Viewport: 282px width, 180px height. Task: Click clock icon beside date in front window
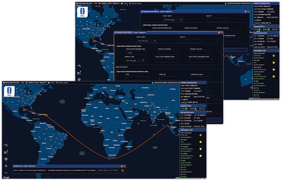point(3,83)
